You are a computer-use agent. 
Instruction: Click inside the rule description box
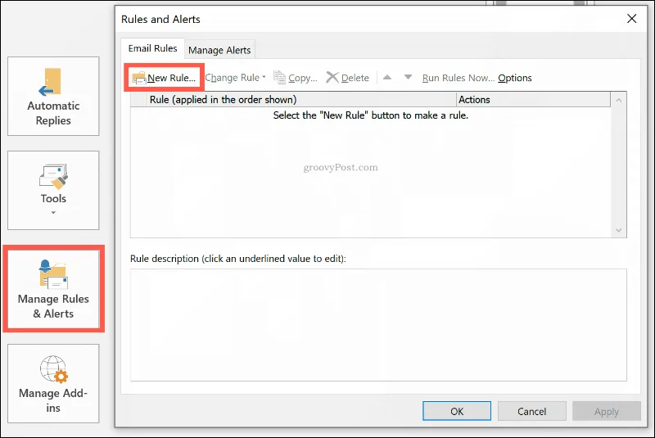click(x=378, y=325)
